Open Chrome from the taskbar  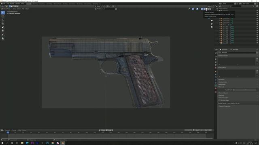[53, 143]
